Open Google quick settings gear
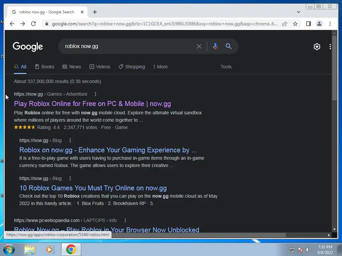This screenshot has height=256, width=342. point(317,47)
